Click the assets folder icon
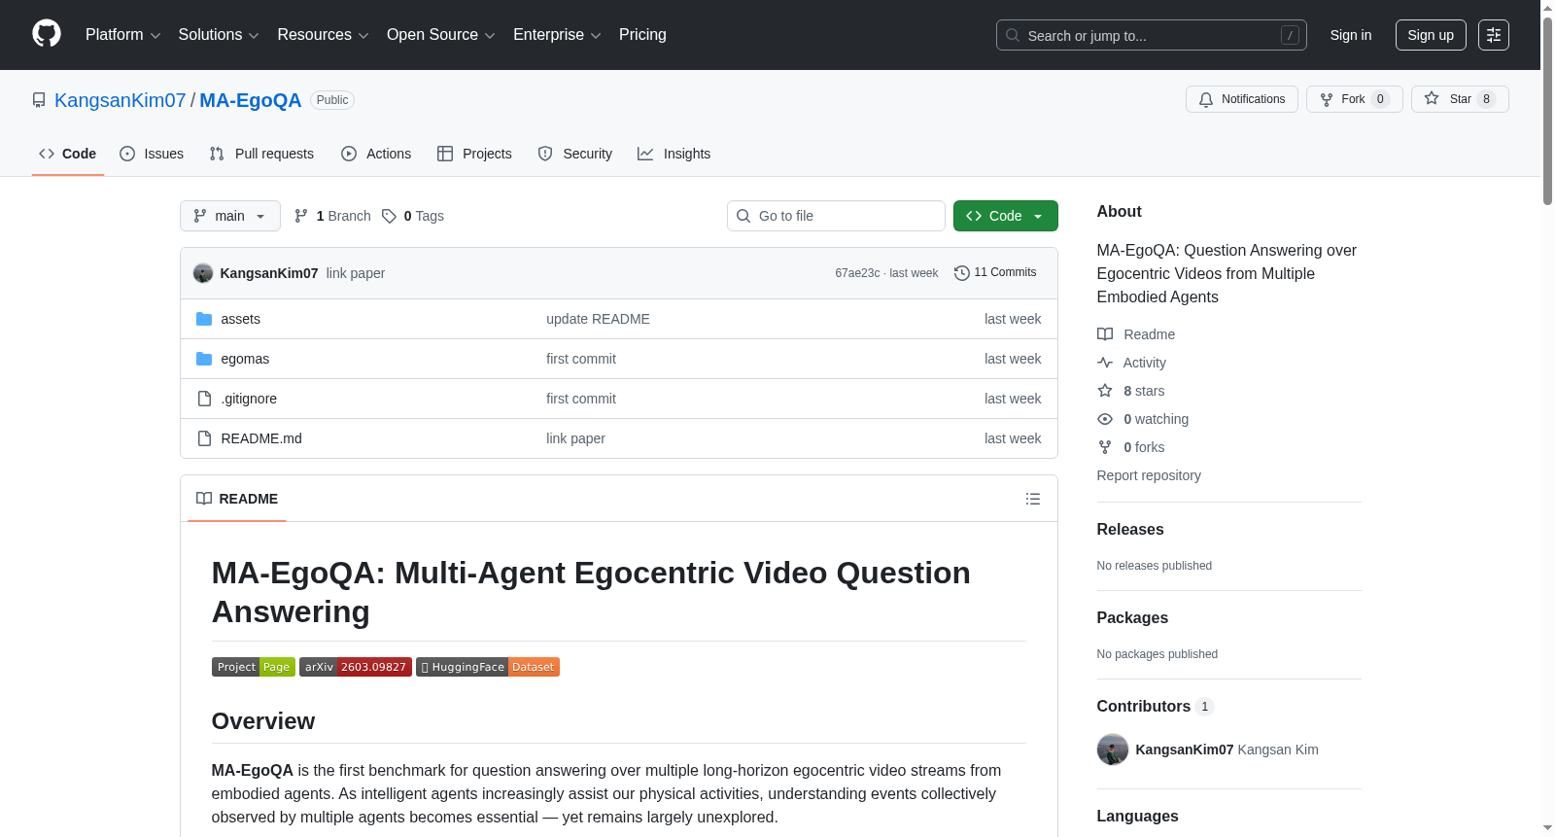This screenshot has width=1555, height=837. tap(204, 319)
